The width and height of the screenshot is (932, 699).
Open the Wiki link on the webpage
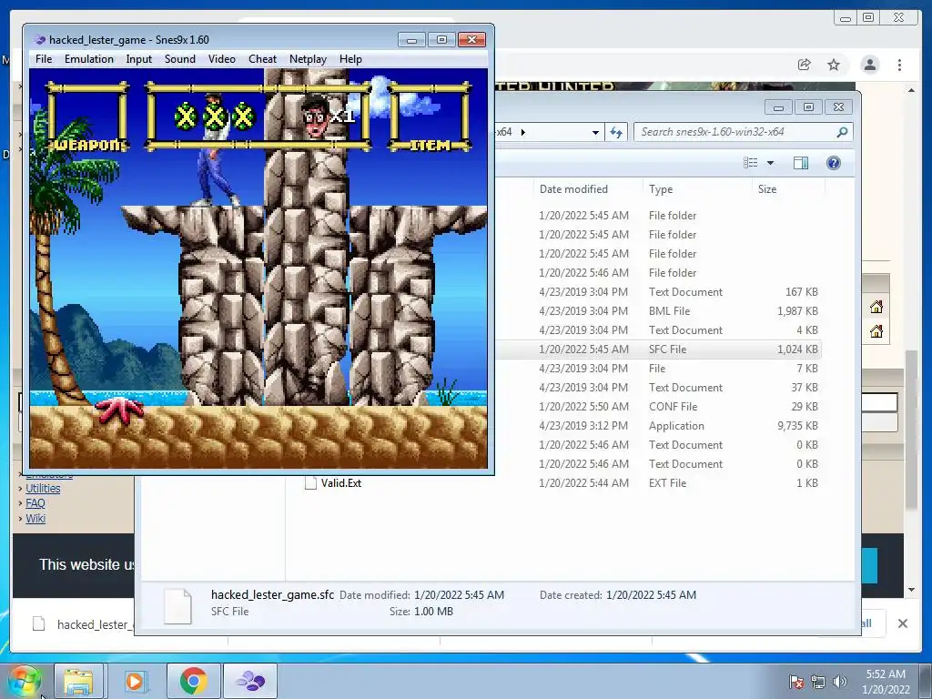point(35,518)
